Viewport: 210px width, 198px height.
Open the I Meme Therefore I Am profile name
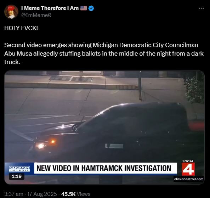(x=50, y=8)
